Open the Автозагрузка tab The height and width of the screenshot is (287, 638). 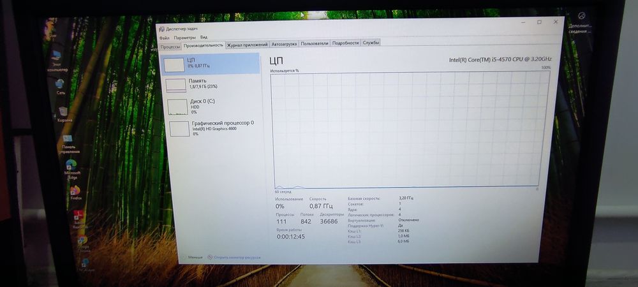tap(284, 43)
